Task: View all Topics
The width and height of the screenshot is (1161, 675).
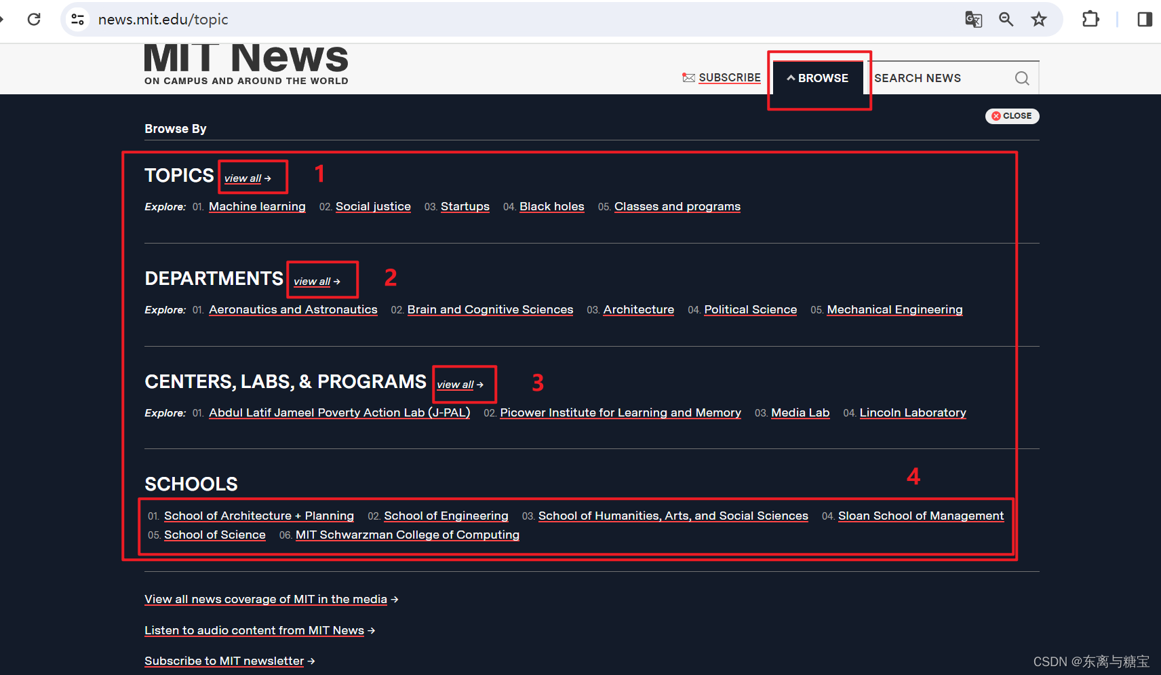Action: click(248, 178)
